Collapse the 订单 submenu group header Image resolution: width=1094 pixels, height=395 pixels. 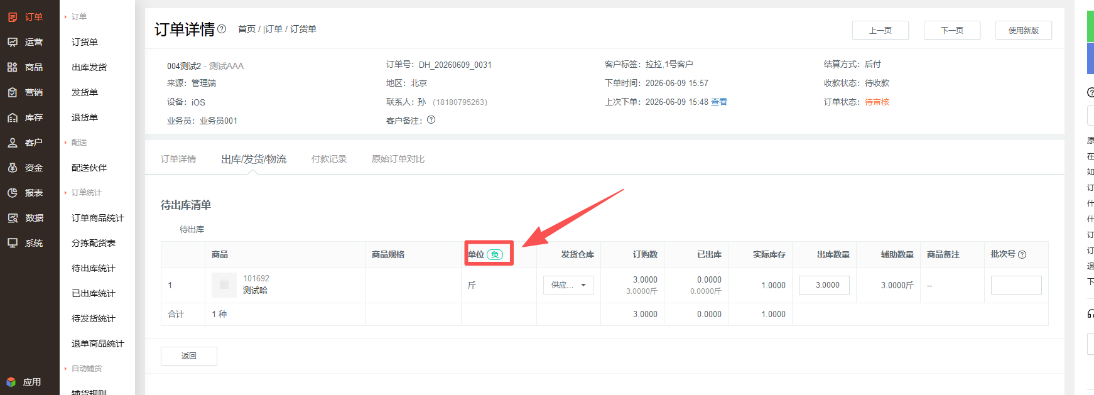(x=79, y=17)
